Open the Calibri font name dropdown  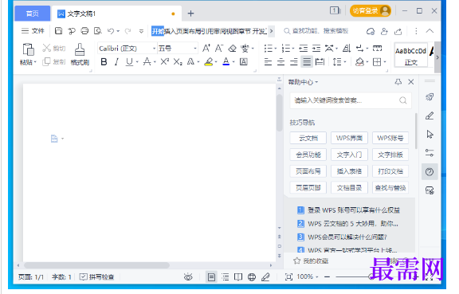[x=154, y=49]
